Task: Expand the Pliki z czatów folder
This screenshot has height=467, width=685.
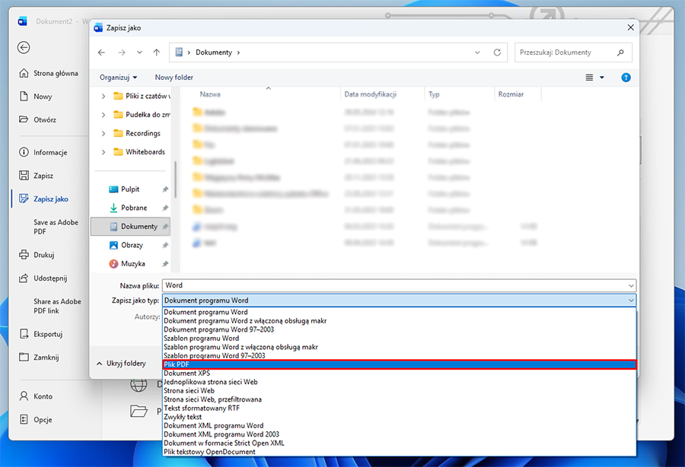Action: [104, 96]
